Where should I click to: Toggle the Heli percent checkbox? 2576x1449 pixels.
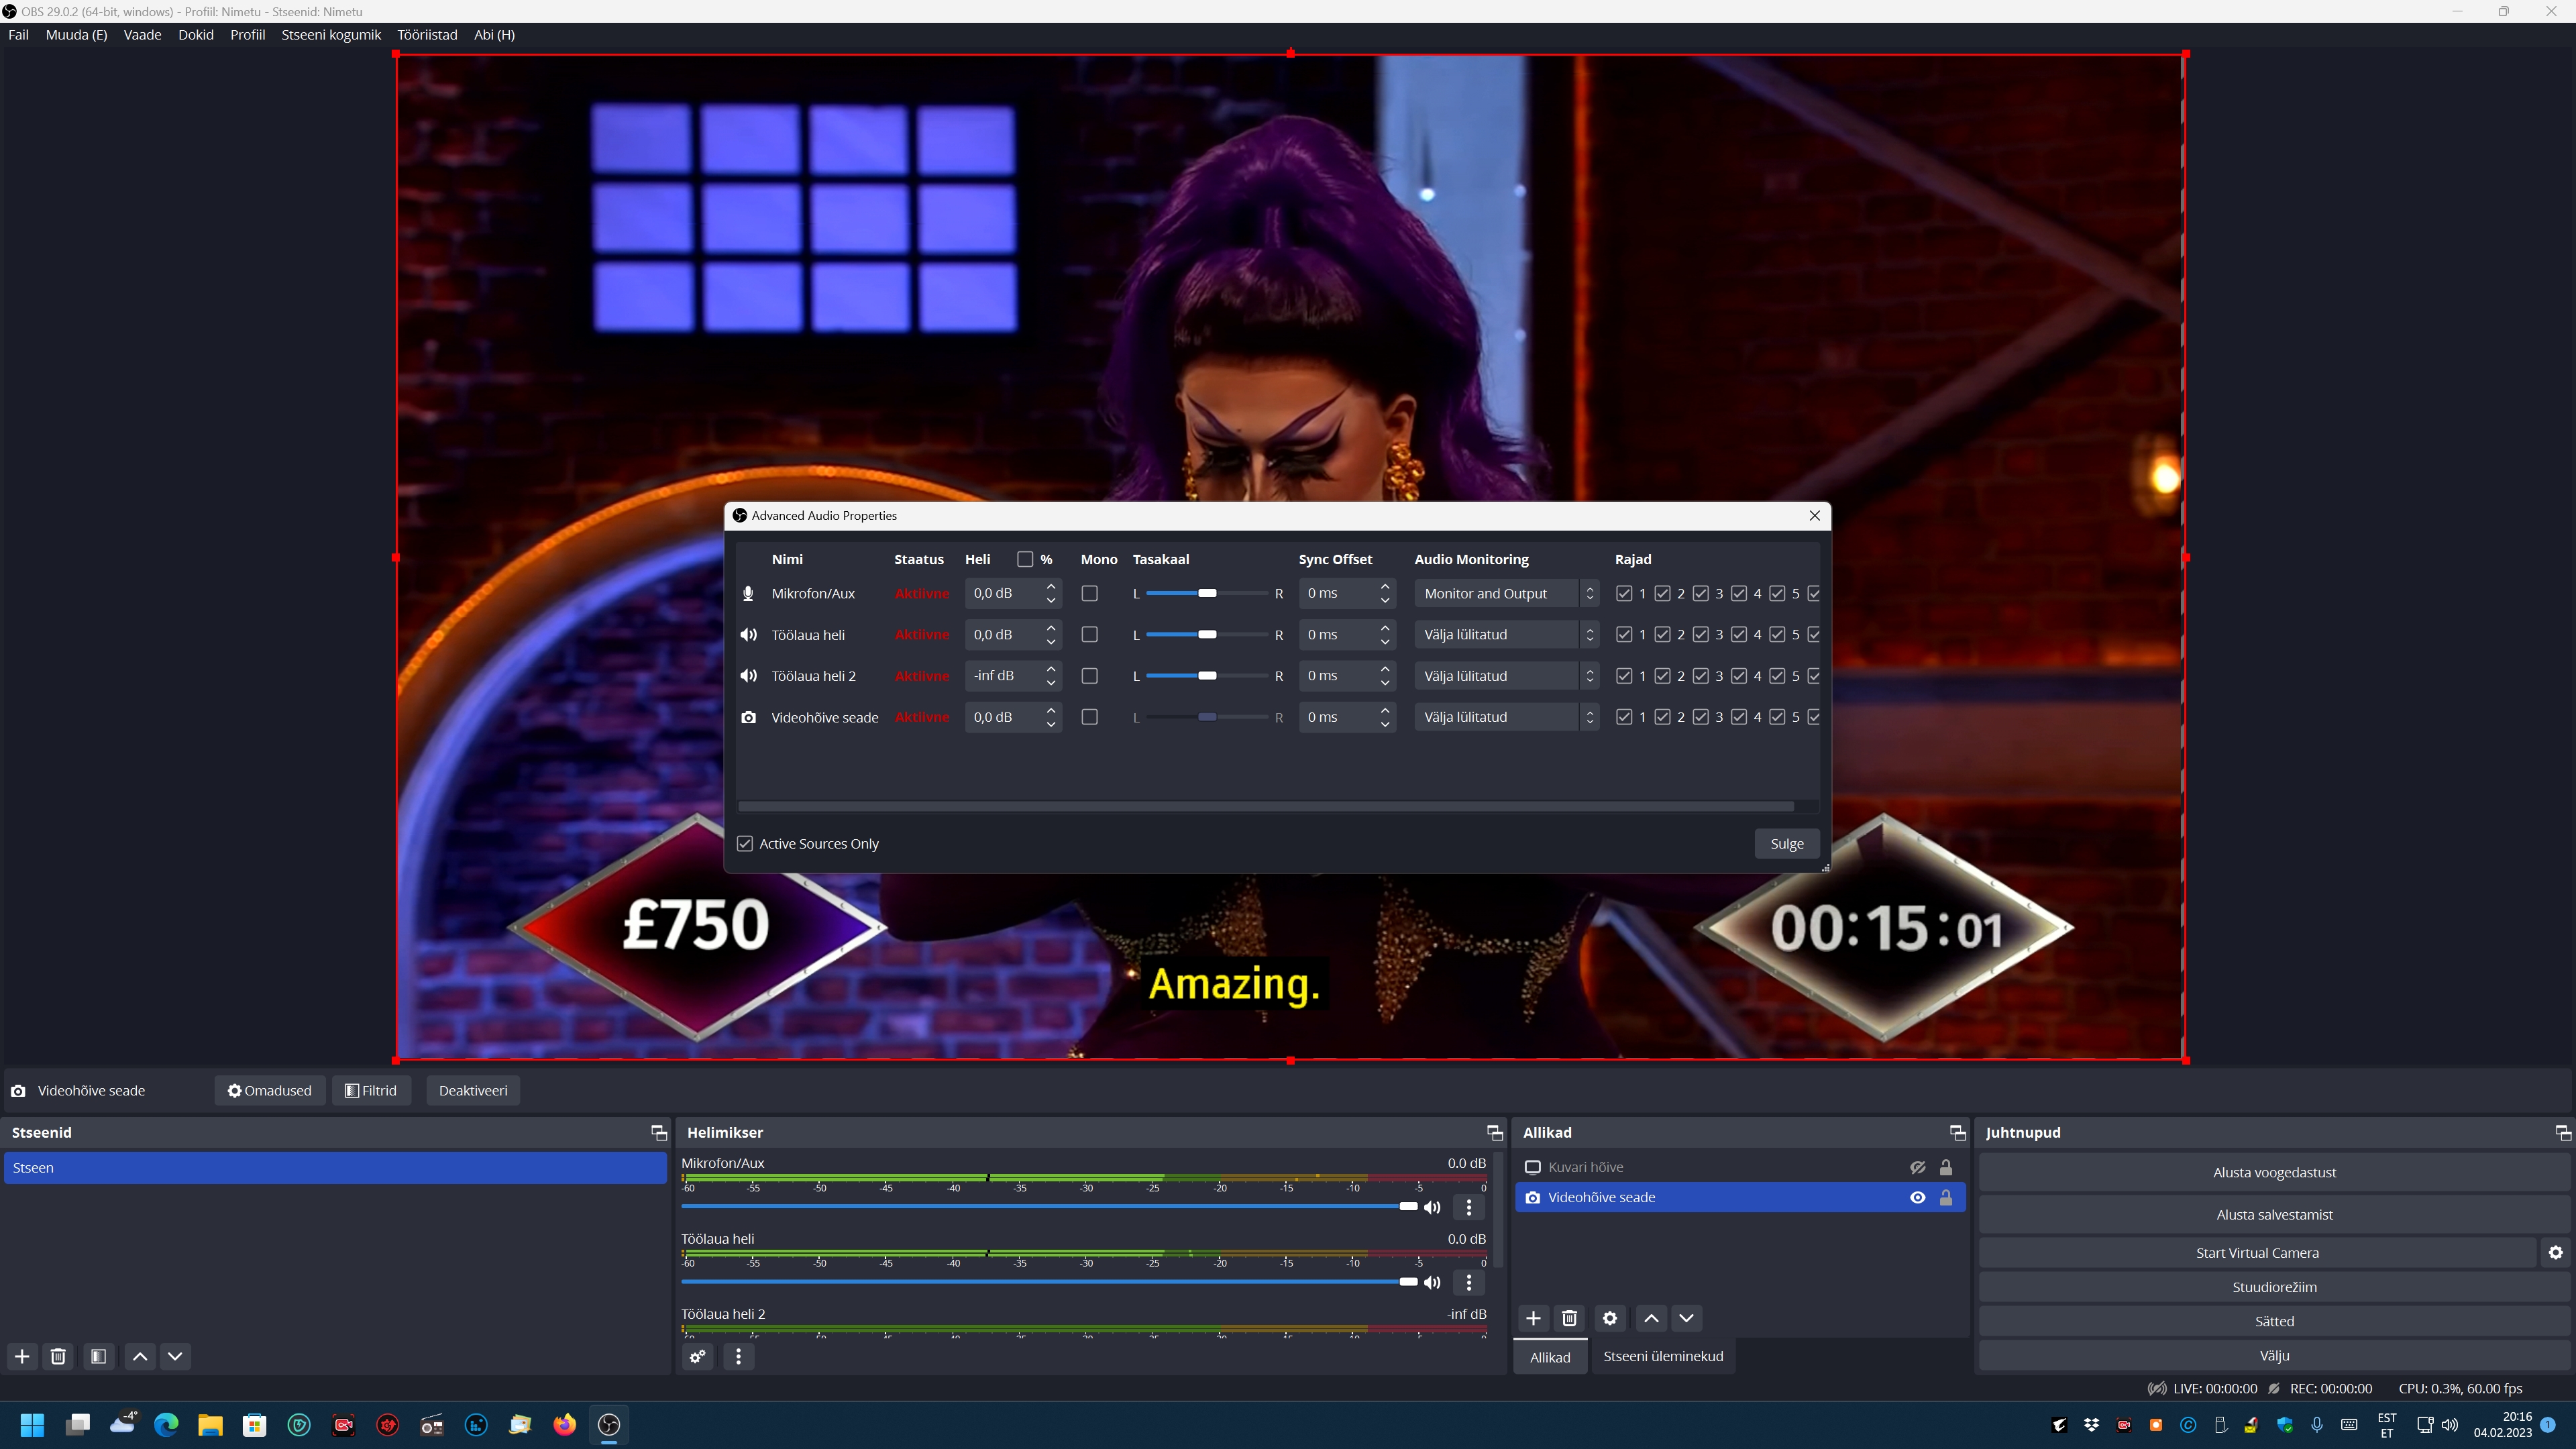tap(1025, 559)
